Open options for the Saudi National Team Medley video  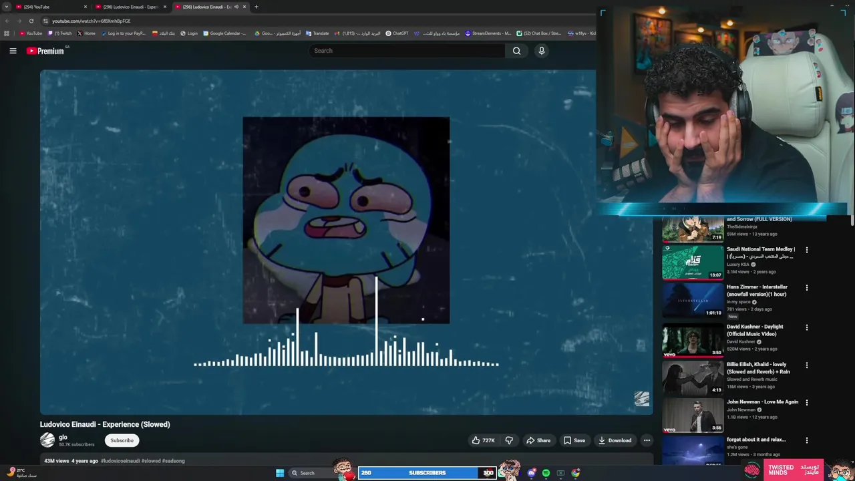(806, 251)
